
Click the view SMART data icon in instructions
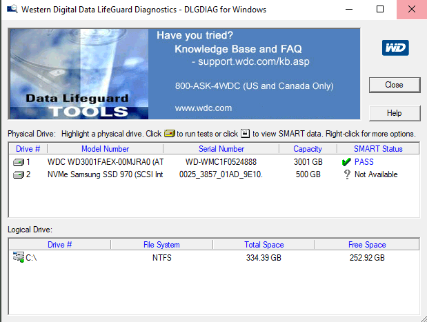[x=245, y=133]
